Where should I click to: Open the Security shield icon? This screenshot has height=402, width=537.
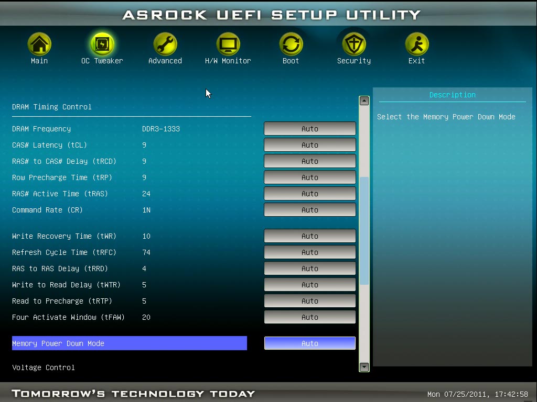tap(354, 44)
